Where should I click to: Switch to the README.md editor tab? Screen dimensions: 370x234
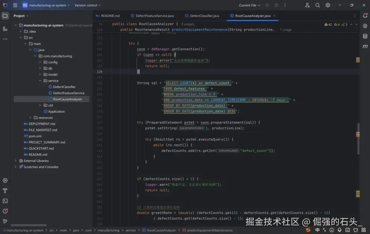tap(110, 16)
